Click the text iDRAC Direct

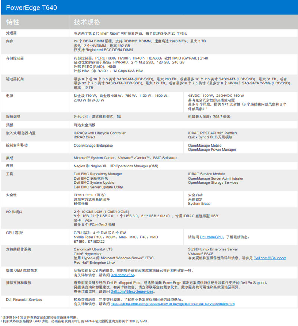coord(85,137)
